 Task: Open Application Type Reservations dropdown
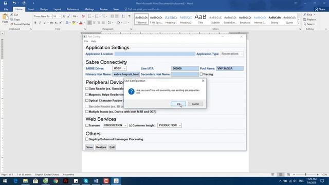[232, 54]
